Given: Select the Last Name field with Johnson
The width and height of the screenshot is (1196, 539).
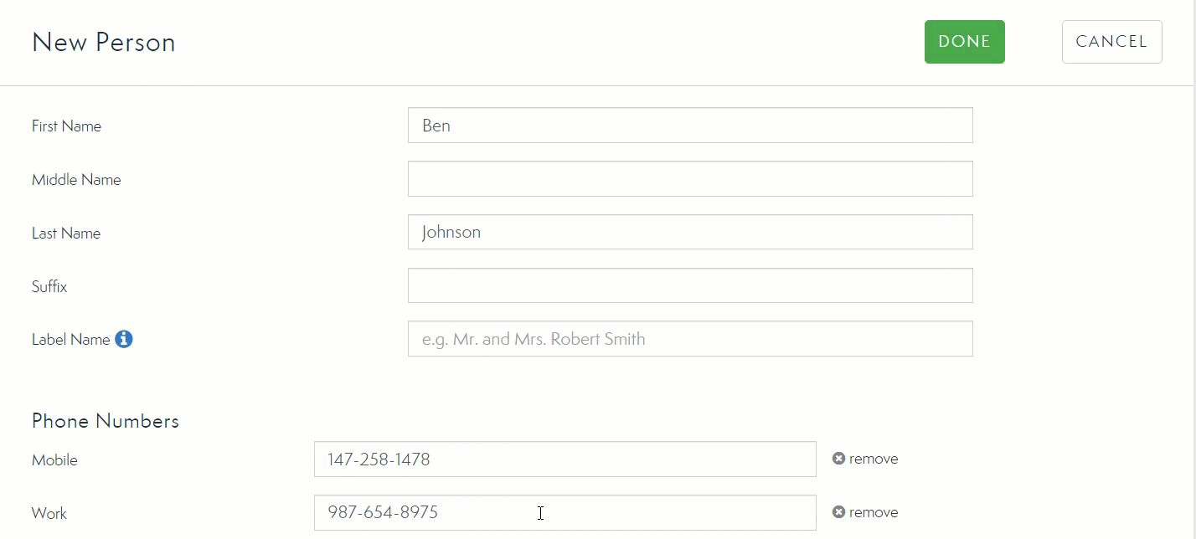Looking at the screenshot, I should pyautogui.click(x=689, y=233).
